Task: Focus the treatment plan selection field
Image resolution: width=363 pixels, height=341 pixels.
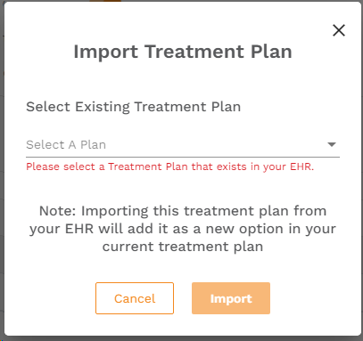Action: (x=183, y=145)
